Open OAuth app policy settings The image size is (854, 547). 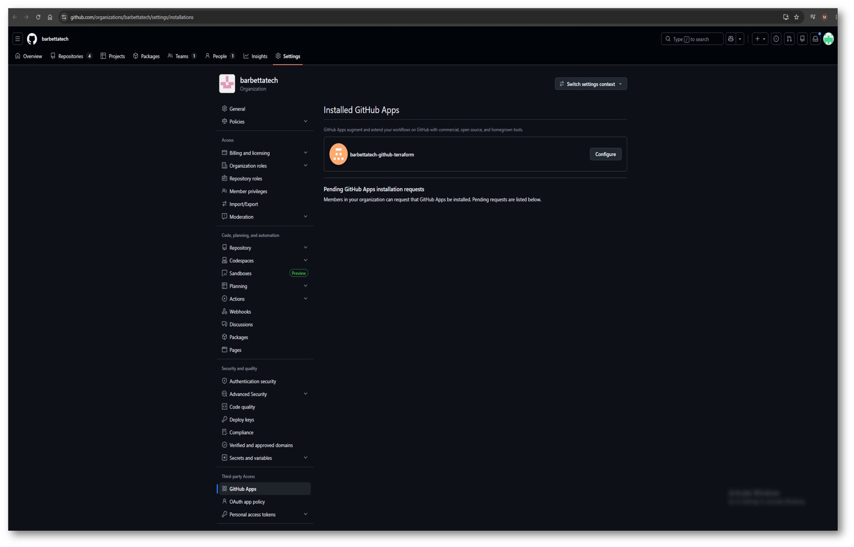pos(265,502)
